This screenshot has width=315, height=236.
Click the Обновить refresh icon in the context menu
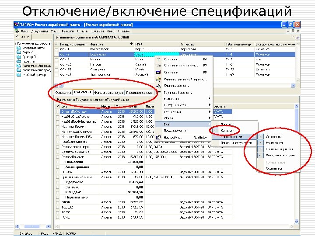tap(158, 73)
